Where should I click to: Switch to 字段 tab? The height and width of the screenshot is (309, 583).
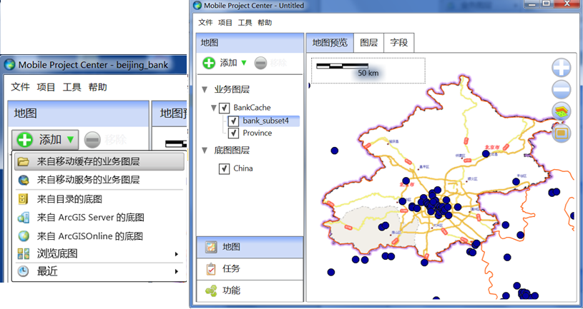click(x=399, y=43)
